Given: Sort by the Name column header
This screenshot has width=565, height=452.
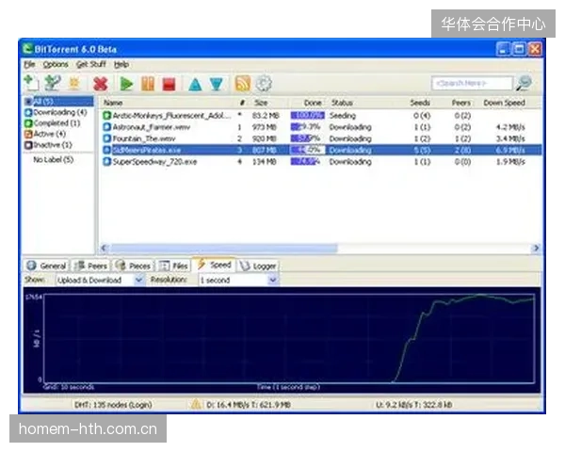Looking at the screenshot, I should tap(113, 103).
